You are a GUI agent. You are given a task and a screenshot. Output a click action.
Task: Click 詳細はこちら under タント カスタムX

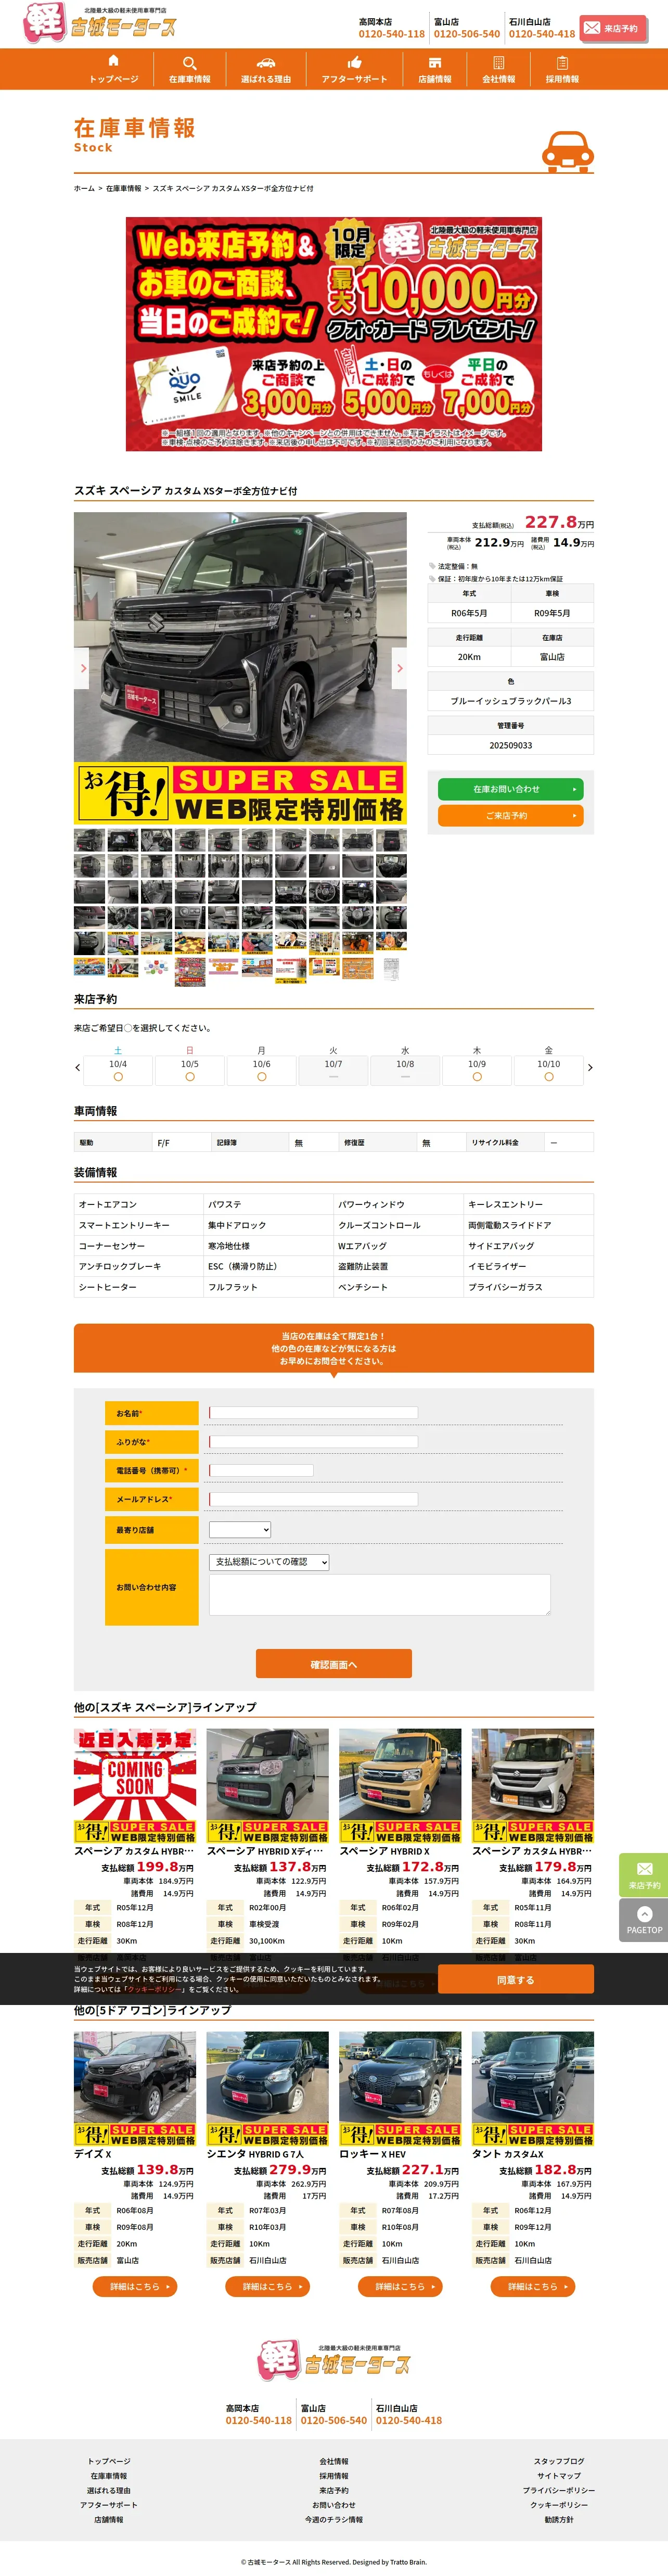[x=533, y=2287]
